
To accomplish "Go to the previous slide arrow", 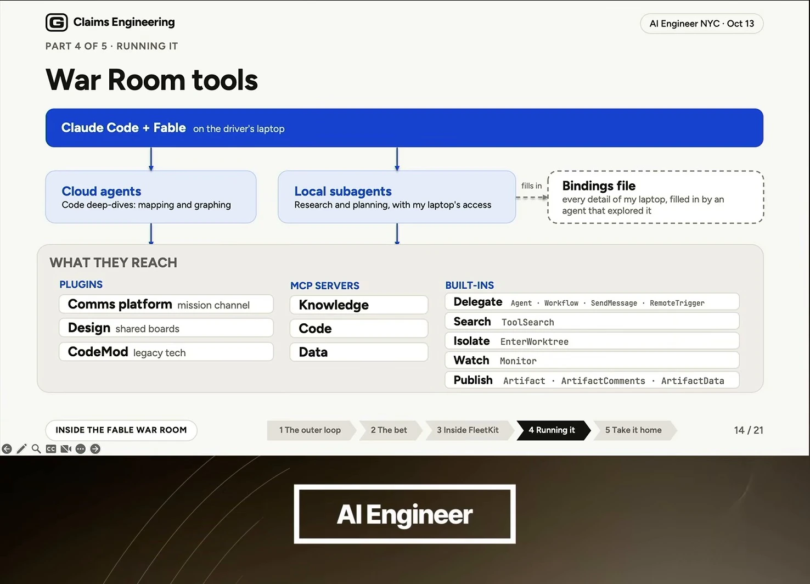I will coord(7,449).
